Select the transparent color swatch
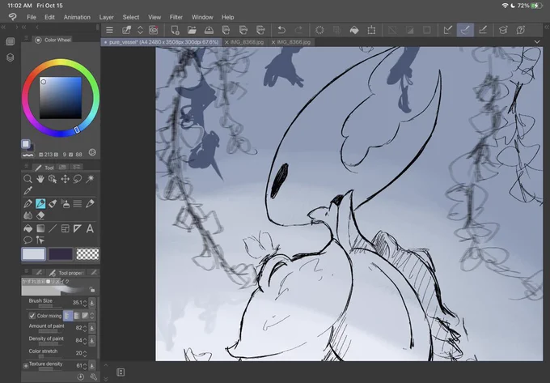The width and height of the screenshot is (550, 383). point(87,253)
